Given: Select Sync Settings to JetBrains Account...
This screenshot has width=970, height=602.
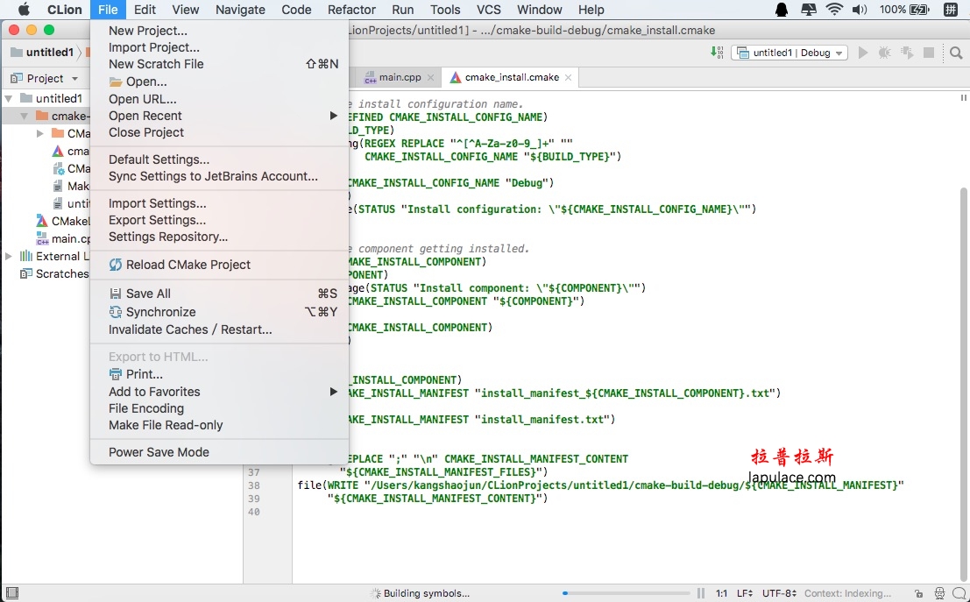Looking at the screenshot, I should coord(220,176).
